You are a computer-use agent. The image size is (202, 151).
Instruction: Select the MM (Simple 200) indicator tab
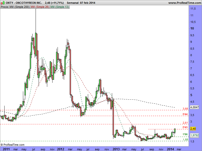click(x=19, y=7)
